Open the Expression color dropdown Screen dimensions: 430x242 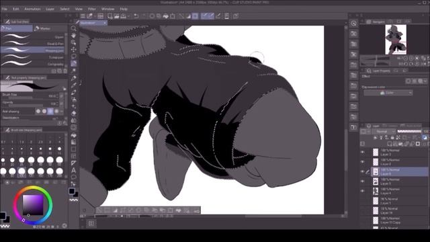388,93
